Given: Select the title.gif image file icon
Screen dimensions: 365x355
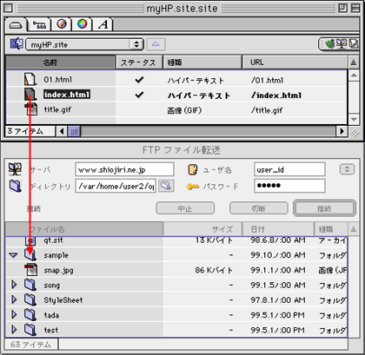Looking at the screenshot, I should click(x=30, y=109).
